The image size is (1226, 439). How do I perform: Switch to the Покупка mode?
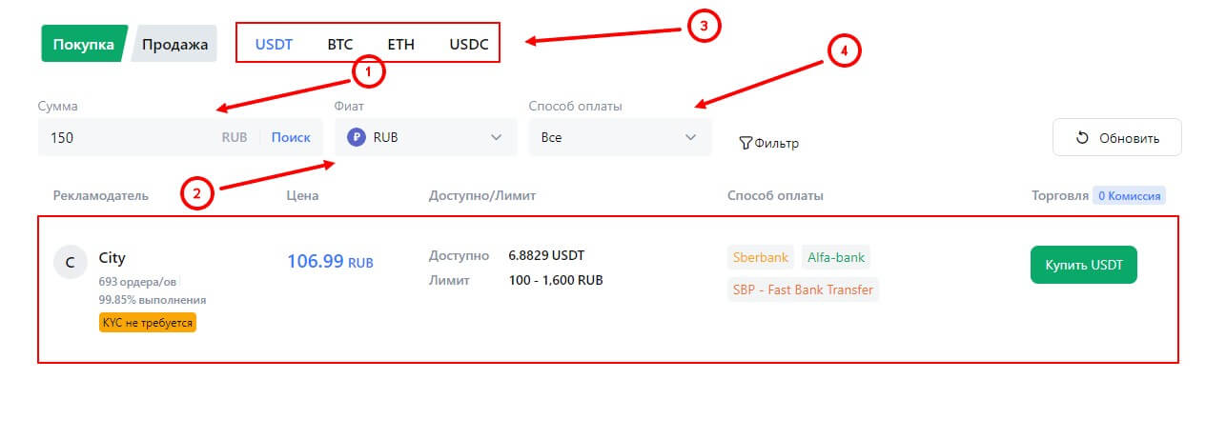[83, 44]
